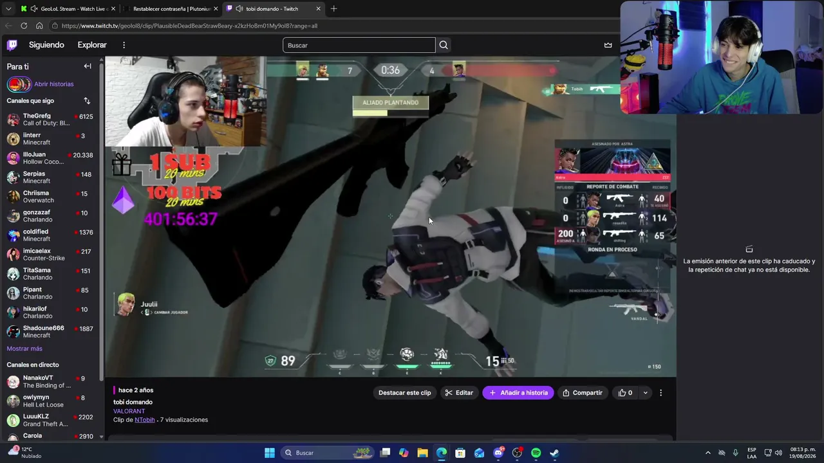The width and height of the screenshot is (824, 463).
Task: Open the browser home button
Action: tap(39, 26)
